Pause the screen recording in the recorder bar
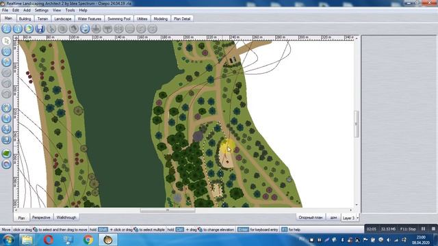The height and width of the screenshot is (246, 438). (x=423, y=229)
